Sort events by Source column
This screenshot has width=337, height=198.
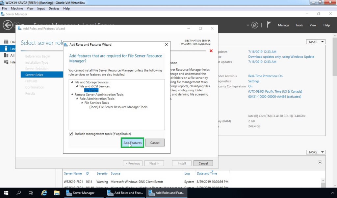[116, 173]
